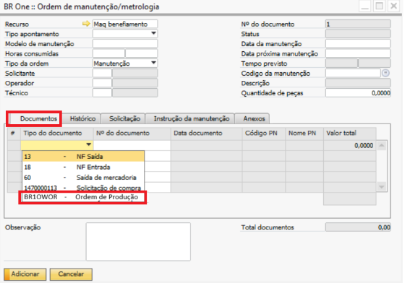Choose NF Entrada from the list
The width and height of the screenshot is (410, 283).
click(83, 167)
